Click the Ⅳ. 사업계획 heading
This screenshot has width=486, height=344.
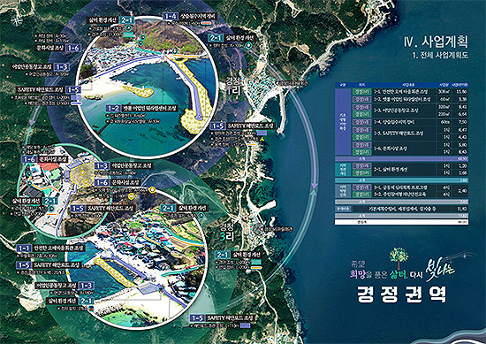coord(436,42)
